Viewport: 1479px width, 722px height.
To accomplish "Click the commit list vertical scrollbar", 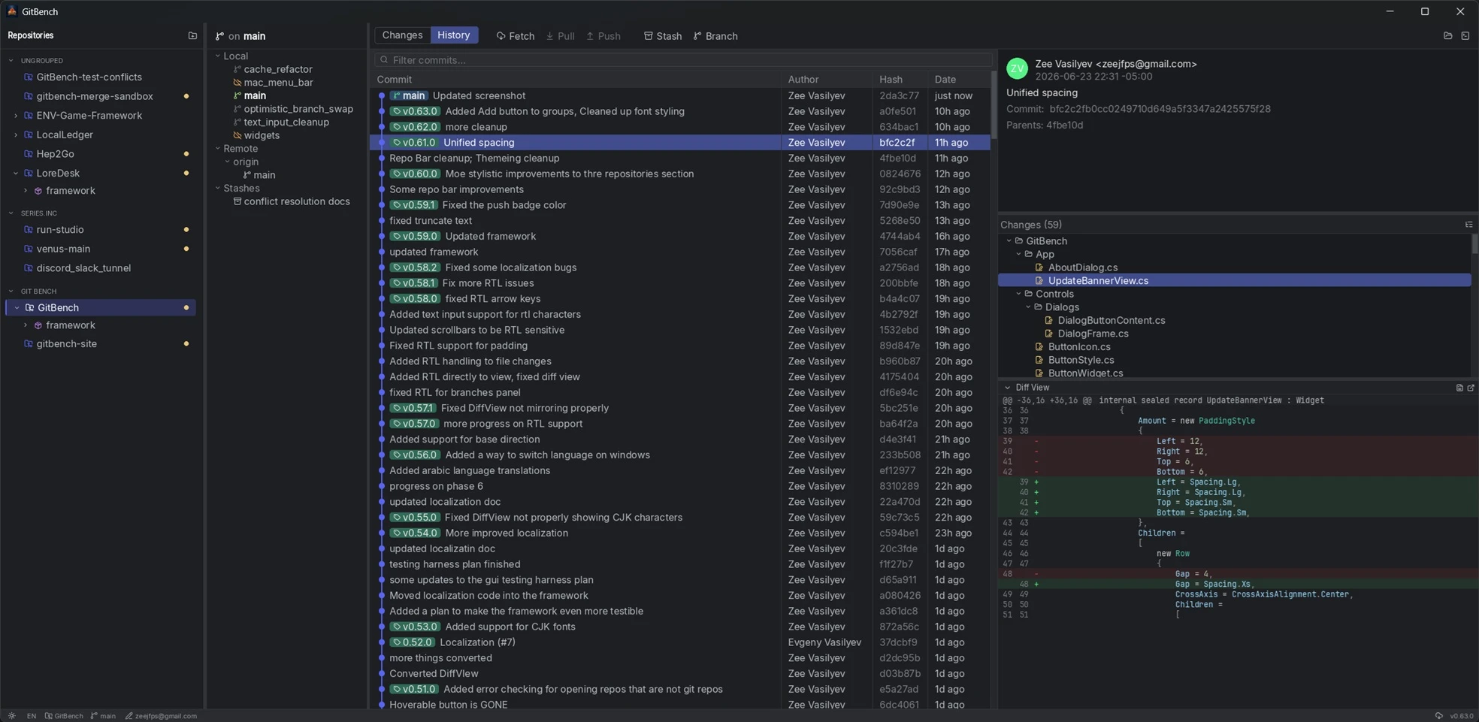I will pyautogui.click(x=994, y=105).
